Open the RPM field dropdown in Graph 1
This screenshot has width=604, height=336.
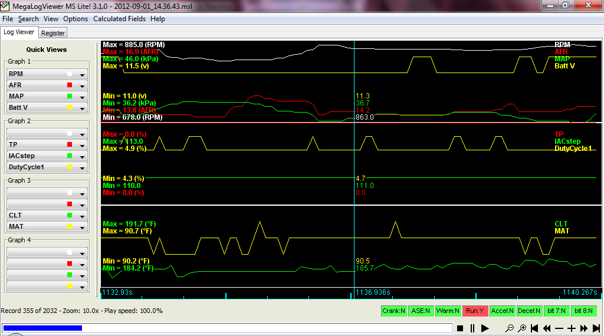(x=83, y=74)
